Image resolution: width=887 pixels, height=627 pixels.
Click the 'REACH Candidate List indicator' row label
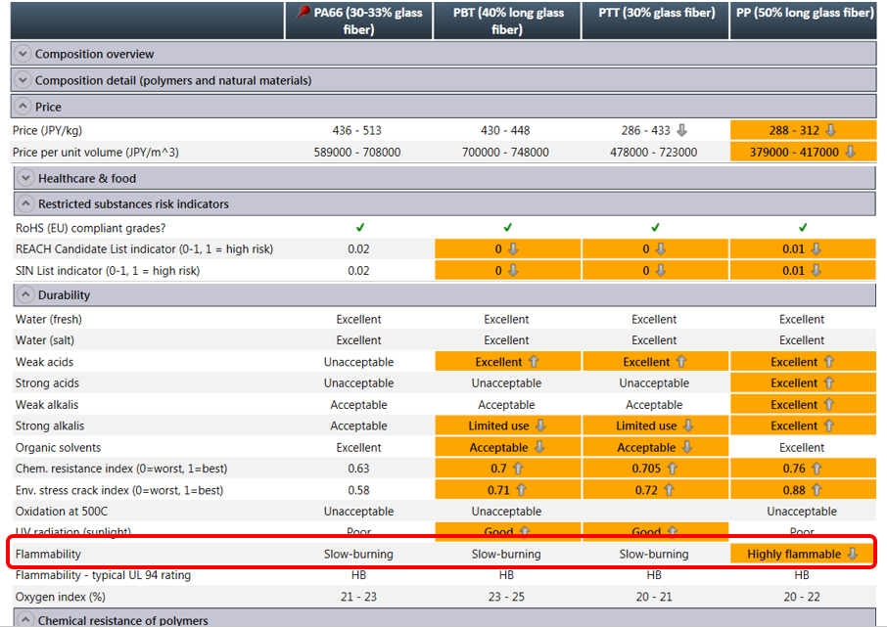pos(144,249)
